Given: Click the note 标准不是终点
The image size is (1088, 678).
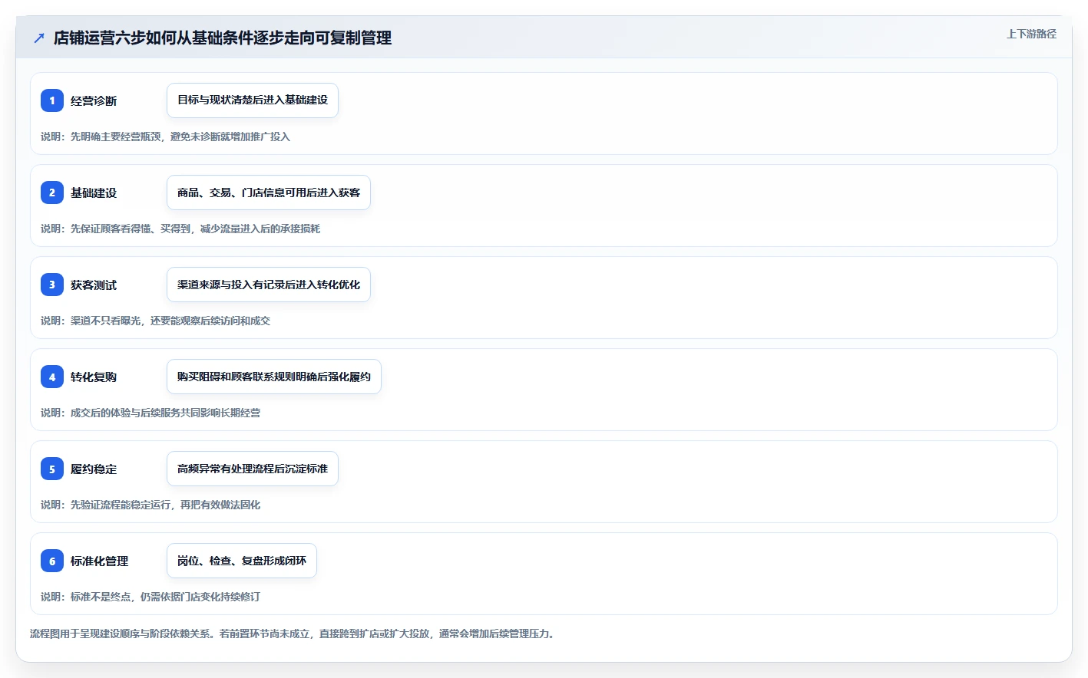Looking at the screenshot, I should pos(150,597).
